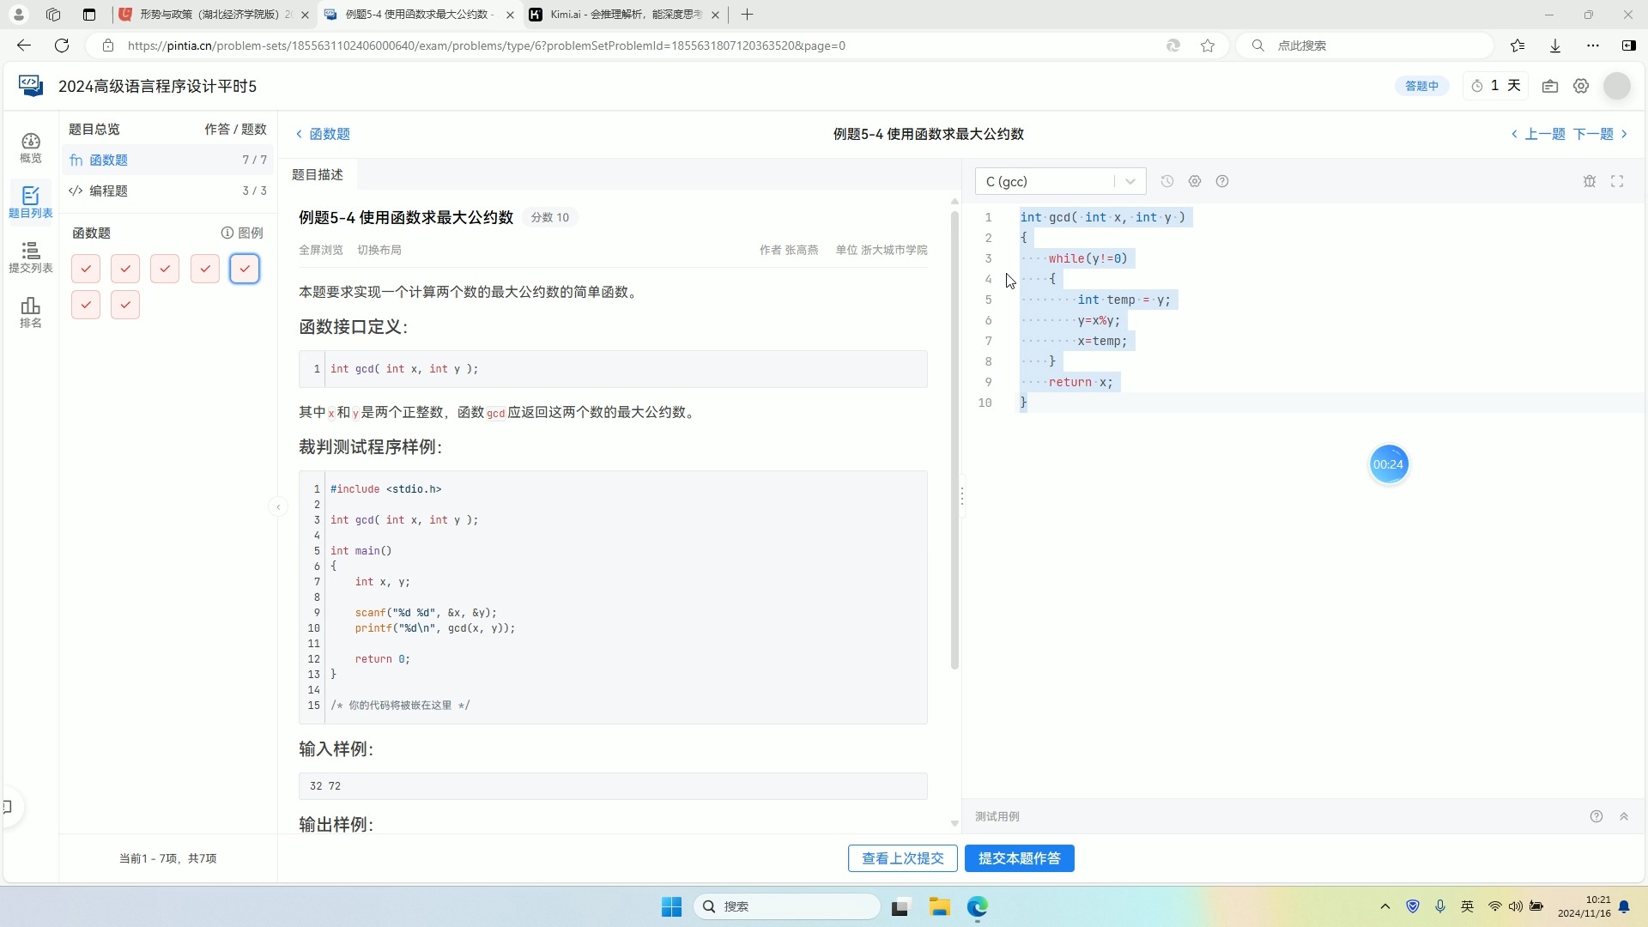Viewport: 1648px width, 927px height.
Task: Open Windows Start menu
Action: pyautogui.click(x=672, y=906)
